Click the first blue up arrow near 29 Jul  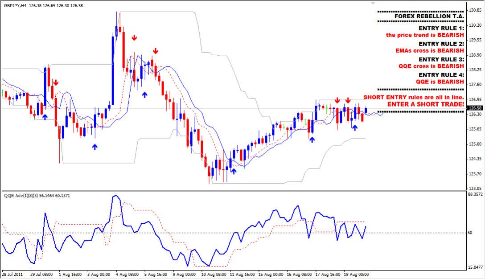click(x=45, y=117)
